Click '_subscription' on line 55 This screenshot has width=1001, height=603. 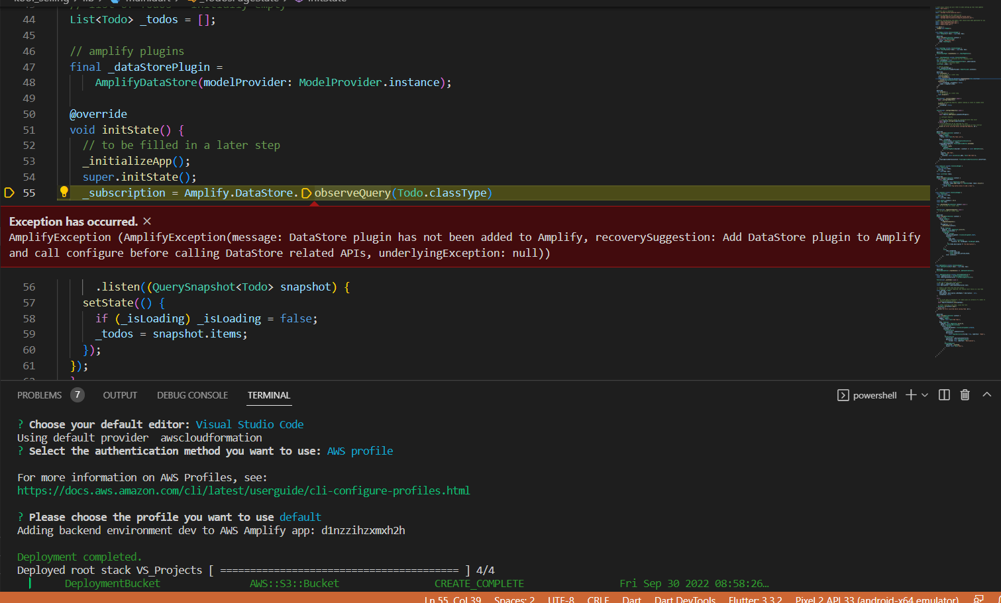coord(124,193)
